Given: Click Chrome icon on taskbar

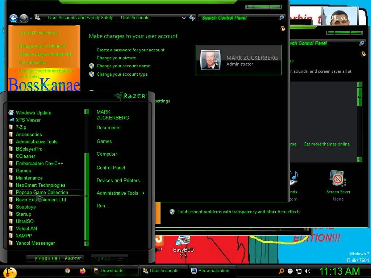Looking at the screenshot, I should (67, 271).
